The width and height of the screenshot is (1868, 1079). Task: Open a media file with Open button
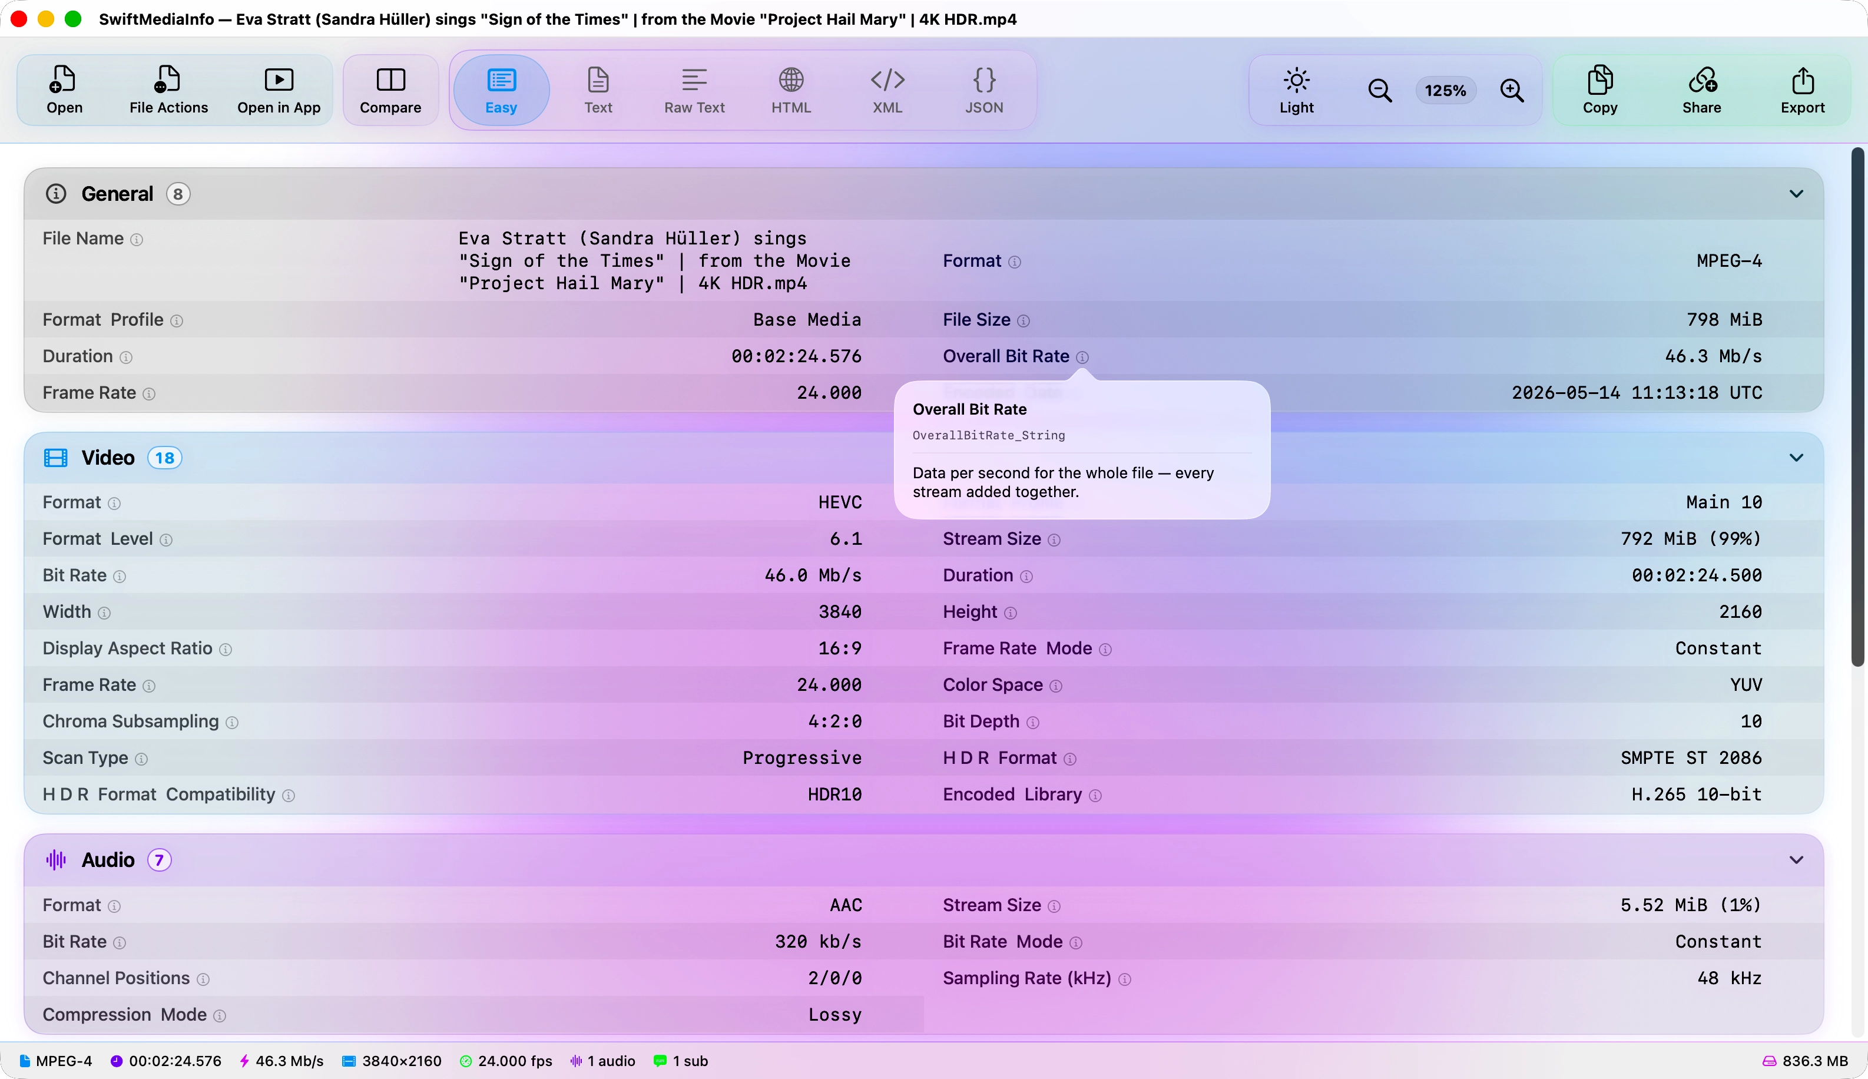[x=64, y=90]
